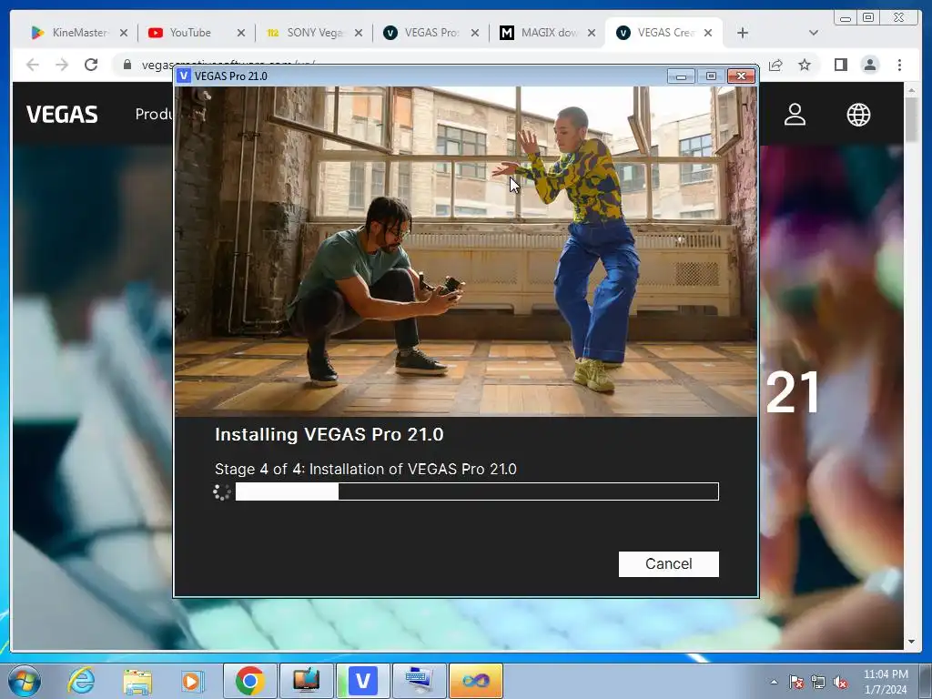This screenshot has height=699, width=932.
Task: Click the VEGAS installer title bar icon
Action: (184, 76)
